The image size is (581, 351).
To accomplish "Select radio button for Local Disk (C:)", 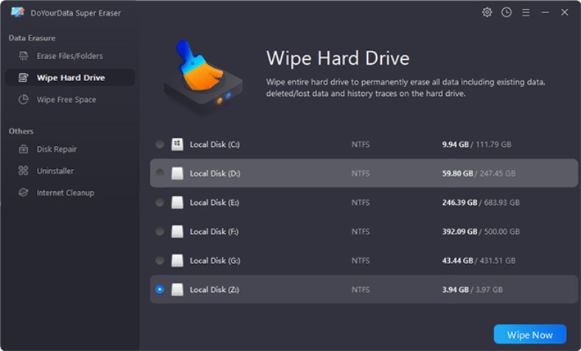I will pos(160,144).
